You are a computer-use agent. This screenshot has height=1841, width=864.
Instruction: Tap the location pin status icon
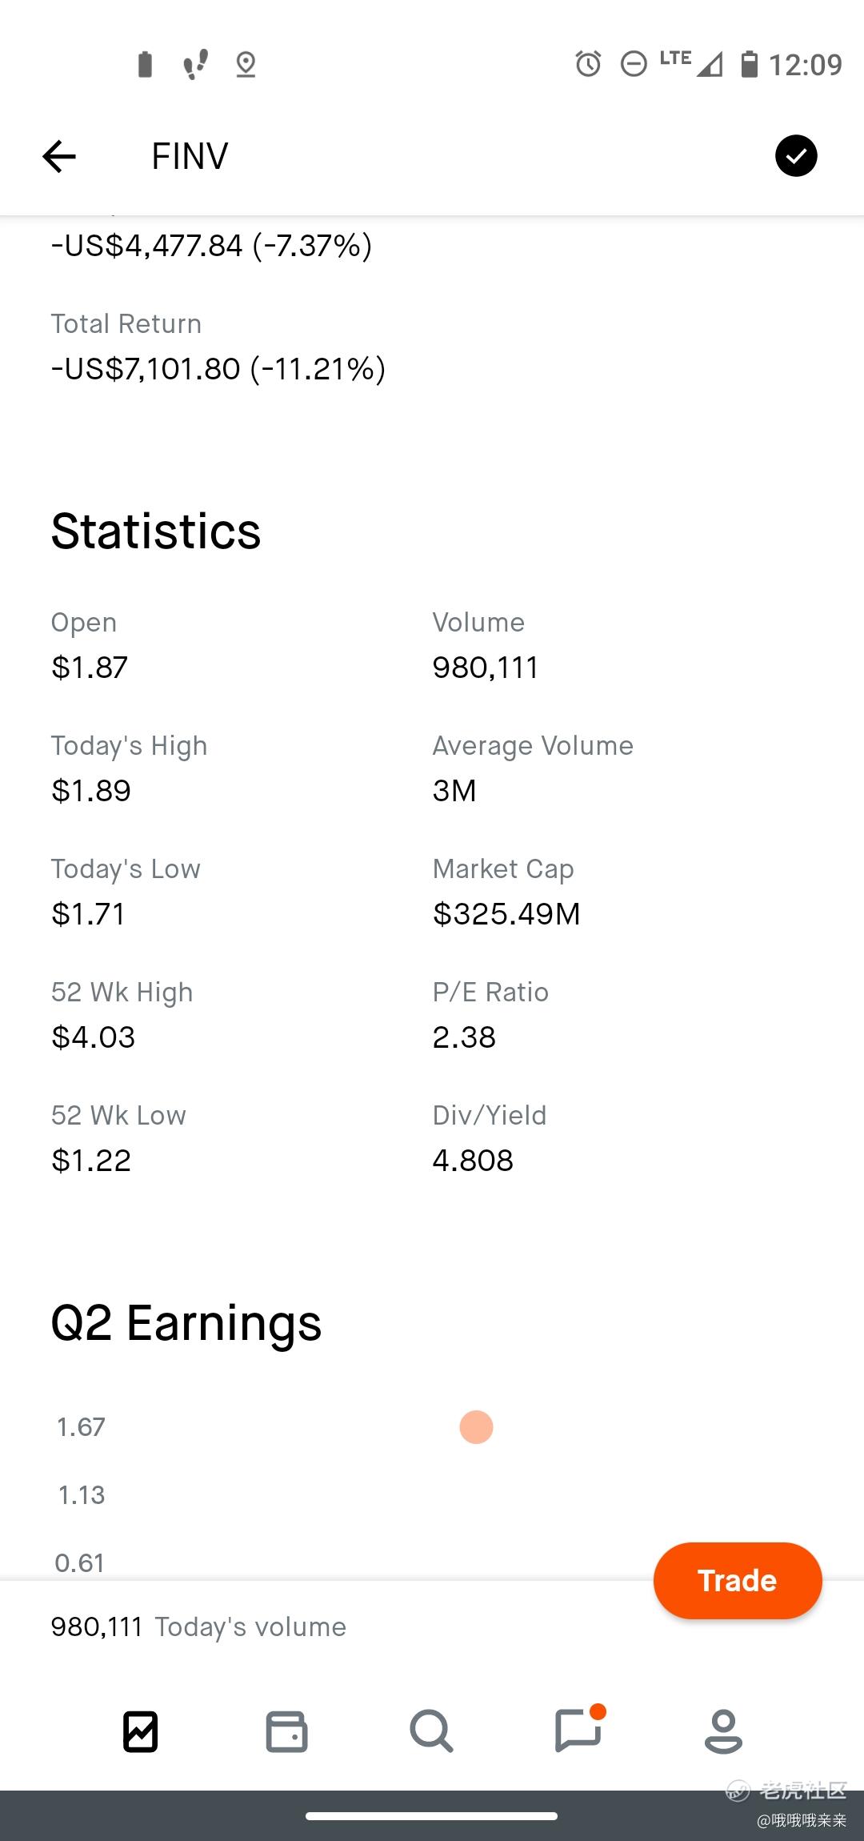point(246,64)
